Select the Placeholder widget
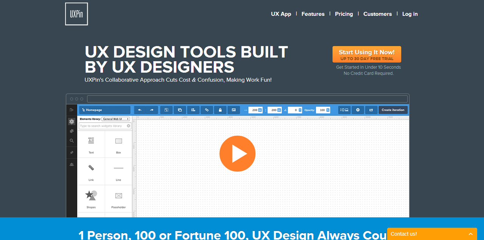Screen dimensions: 484x240 pyautogui.click(x=119, y=199)
